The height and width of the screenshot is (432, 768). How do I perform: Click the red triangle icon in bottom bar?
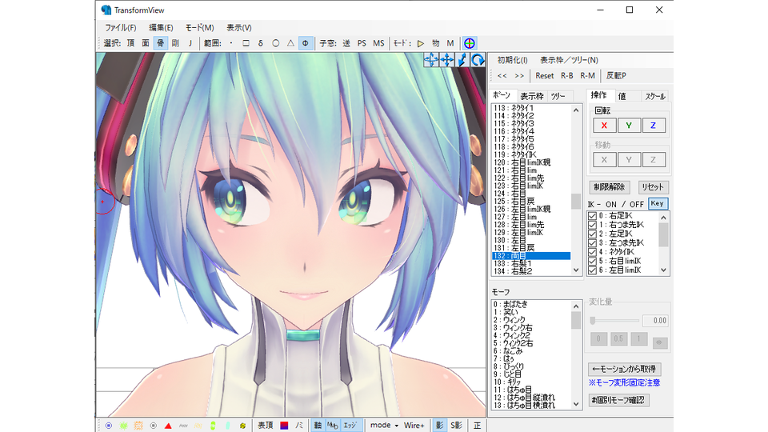168,426
